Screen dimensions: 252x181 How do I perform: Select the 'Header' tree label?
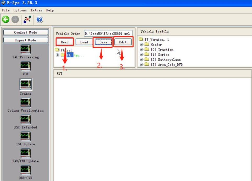tap(156, 45)
